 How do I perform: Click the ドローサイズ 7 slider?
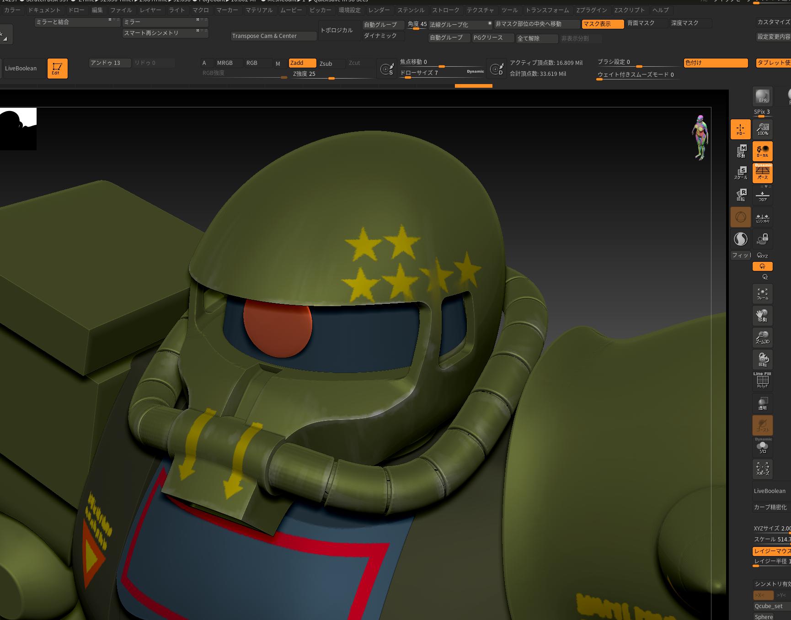click(442, 73)
